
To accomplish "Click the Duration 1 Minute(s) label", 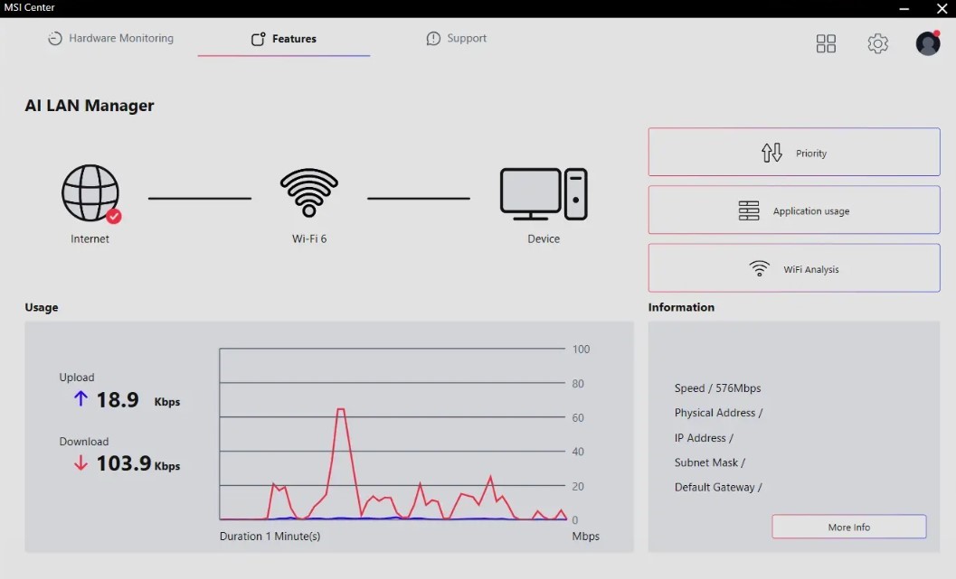I will 270,537.
